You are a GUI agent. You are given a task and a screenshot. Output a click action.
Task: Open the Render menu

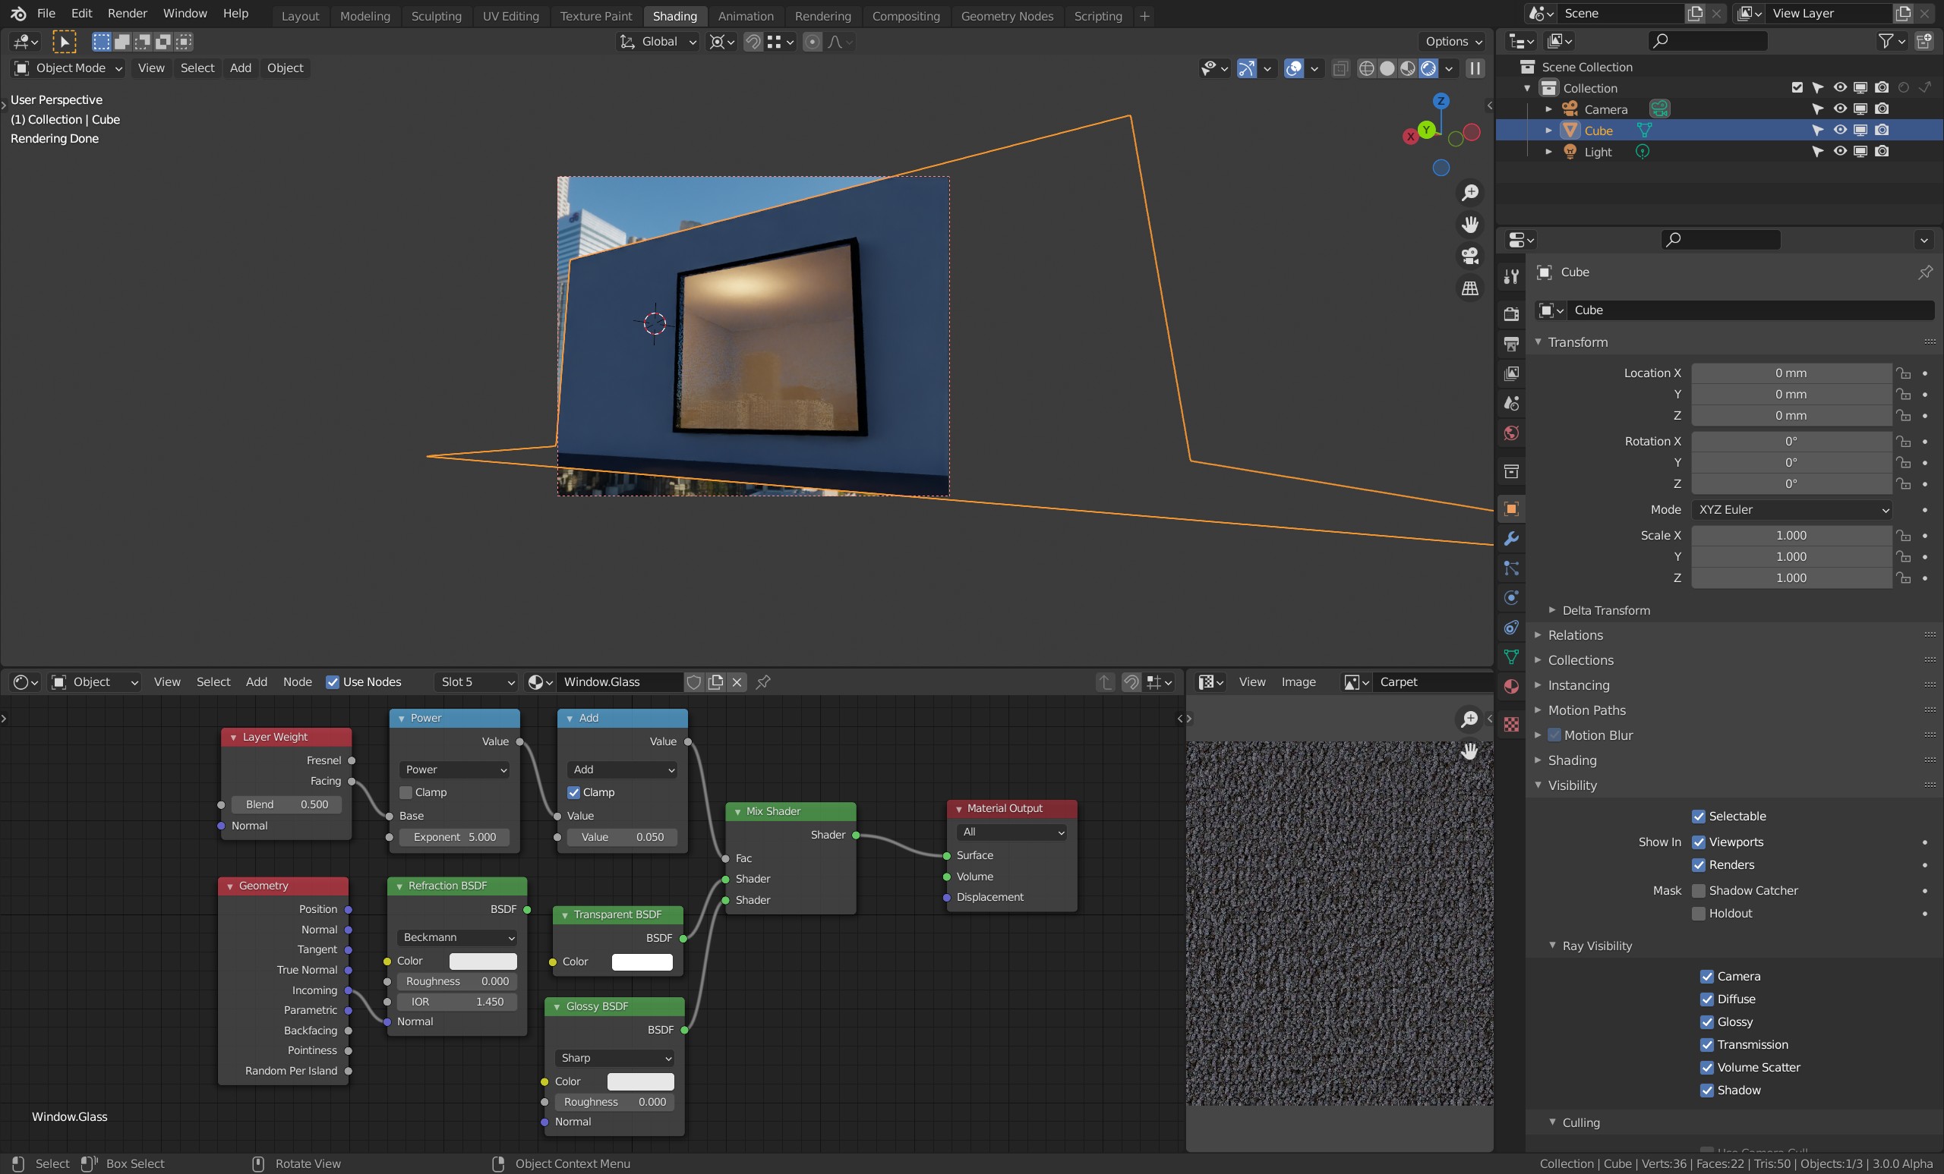click(127, 13)
